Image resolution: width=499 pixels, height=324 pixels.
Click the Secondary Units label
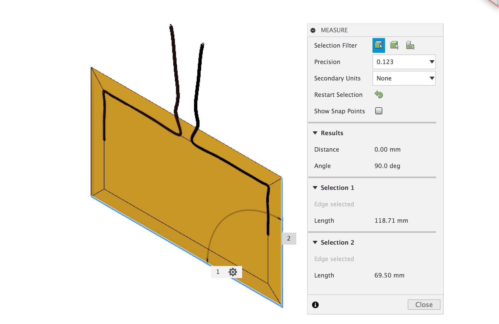[337, 78]
